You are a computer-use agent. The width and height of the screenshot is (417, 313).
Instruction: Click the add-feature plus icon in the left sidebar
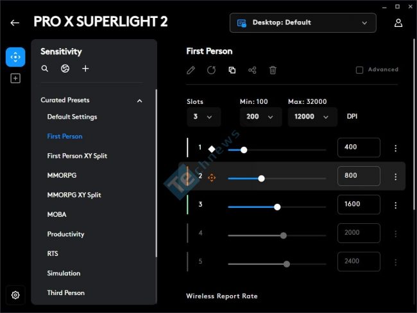pos(15,78)
